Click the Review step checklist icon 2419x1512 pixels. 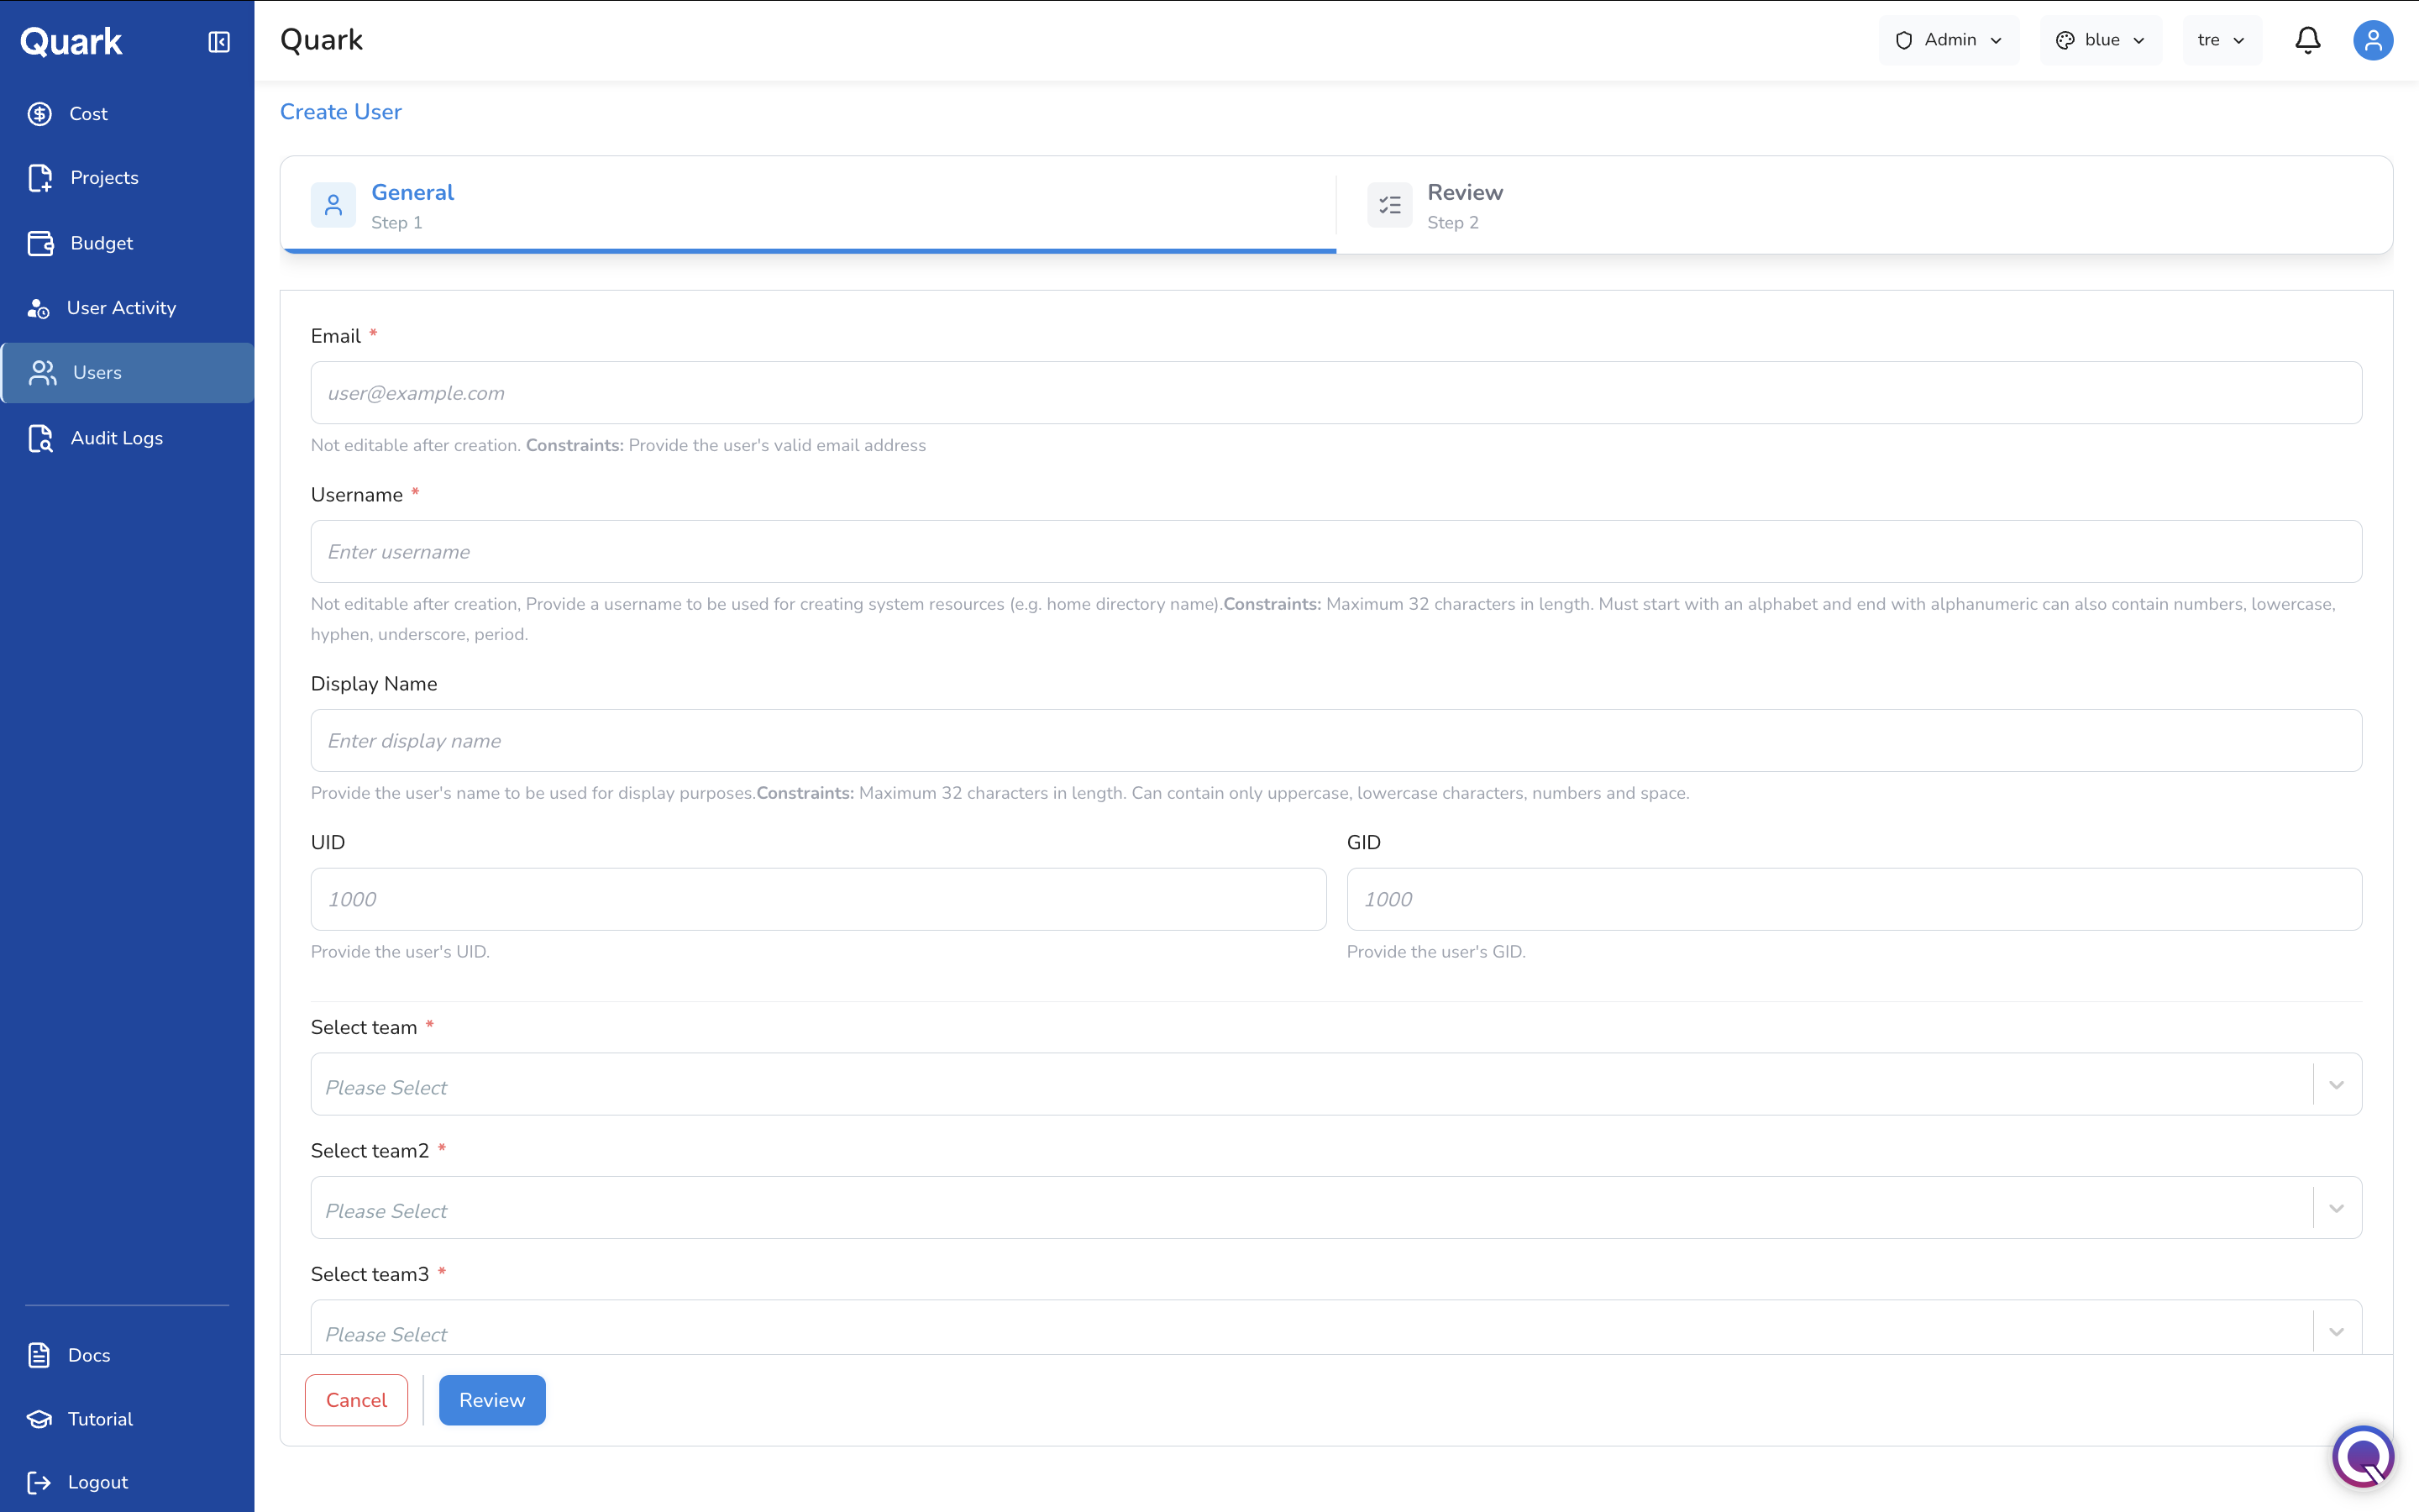pos(1389,205)
